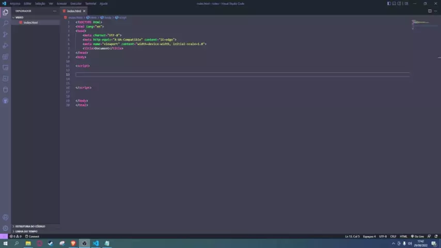Screen dimensions: 441x248
Task: Open the Search view in activity bar
Action: [x=5, y=23]
